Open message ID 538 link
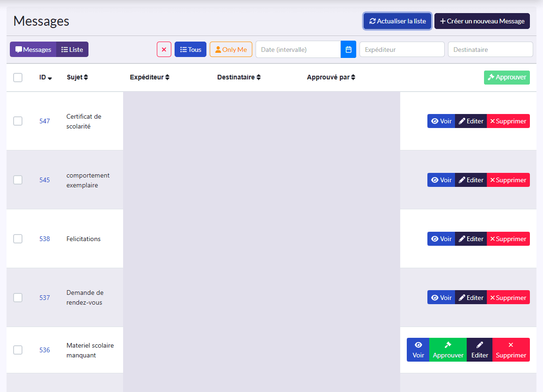Viewport: 543px width, 392px height. (x=44, y=239)
